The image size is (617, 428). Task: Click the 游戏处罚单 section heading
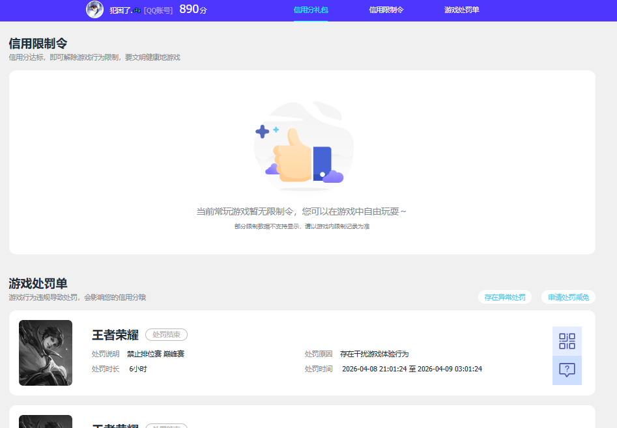click(x=38, y=284)
